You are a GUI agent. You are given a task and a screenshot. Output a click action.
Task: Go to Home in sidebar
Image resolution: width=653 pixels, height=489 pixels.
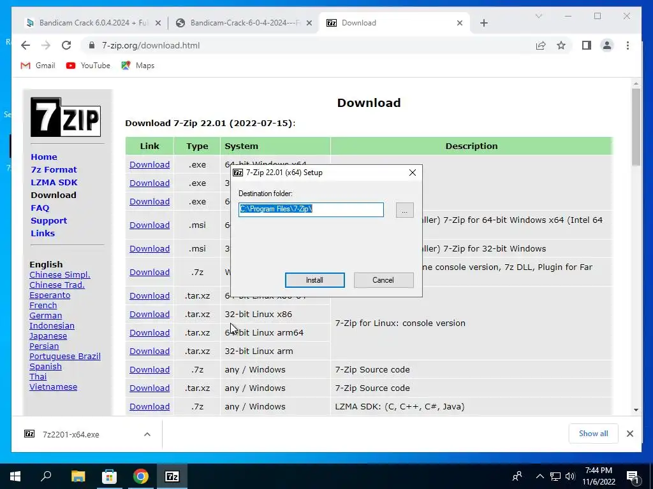click(x=44, y=157)
